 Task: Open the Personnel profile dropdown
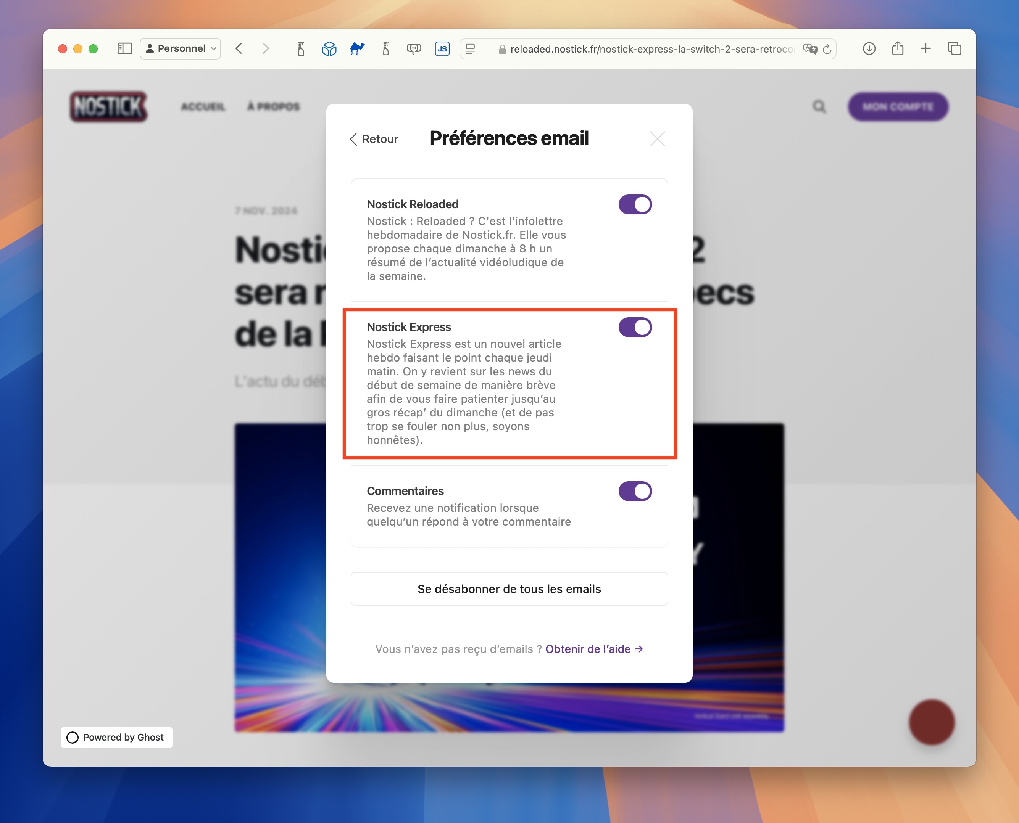coord(180,48)
